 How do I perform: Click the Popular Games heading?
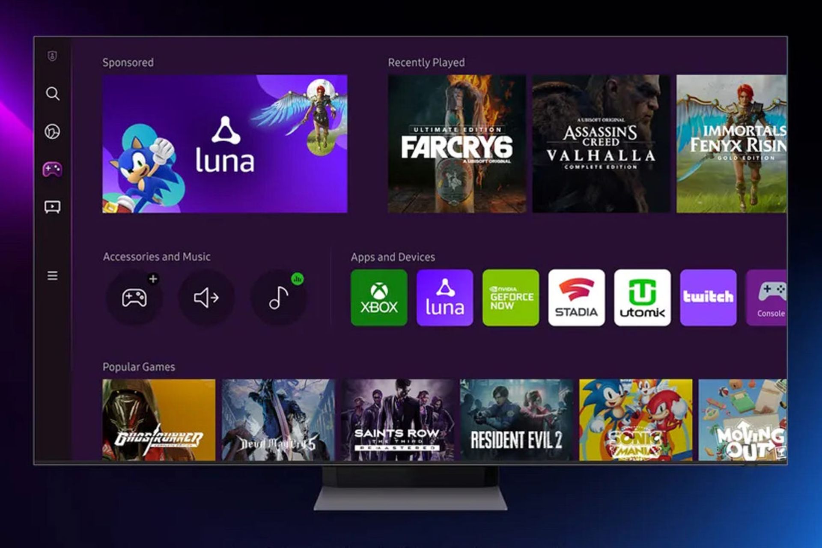click(x=139, y=367)
